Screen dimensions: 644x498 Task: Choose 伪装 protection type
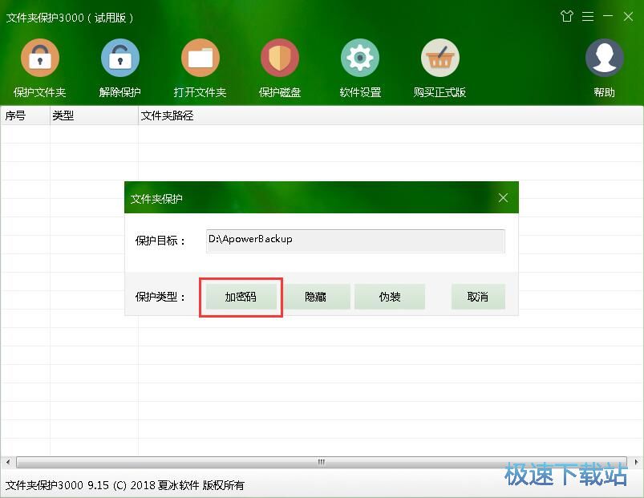[390, 297]
